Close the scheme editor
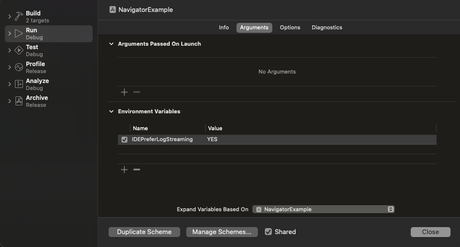This screenshot has height=247, width=460. click(430, 232)
